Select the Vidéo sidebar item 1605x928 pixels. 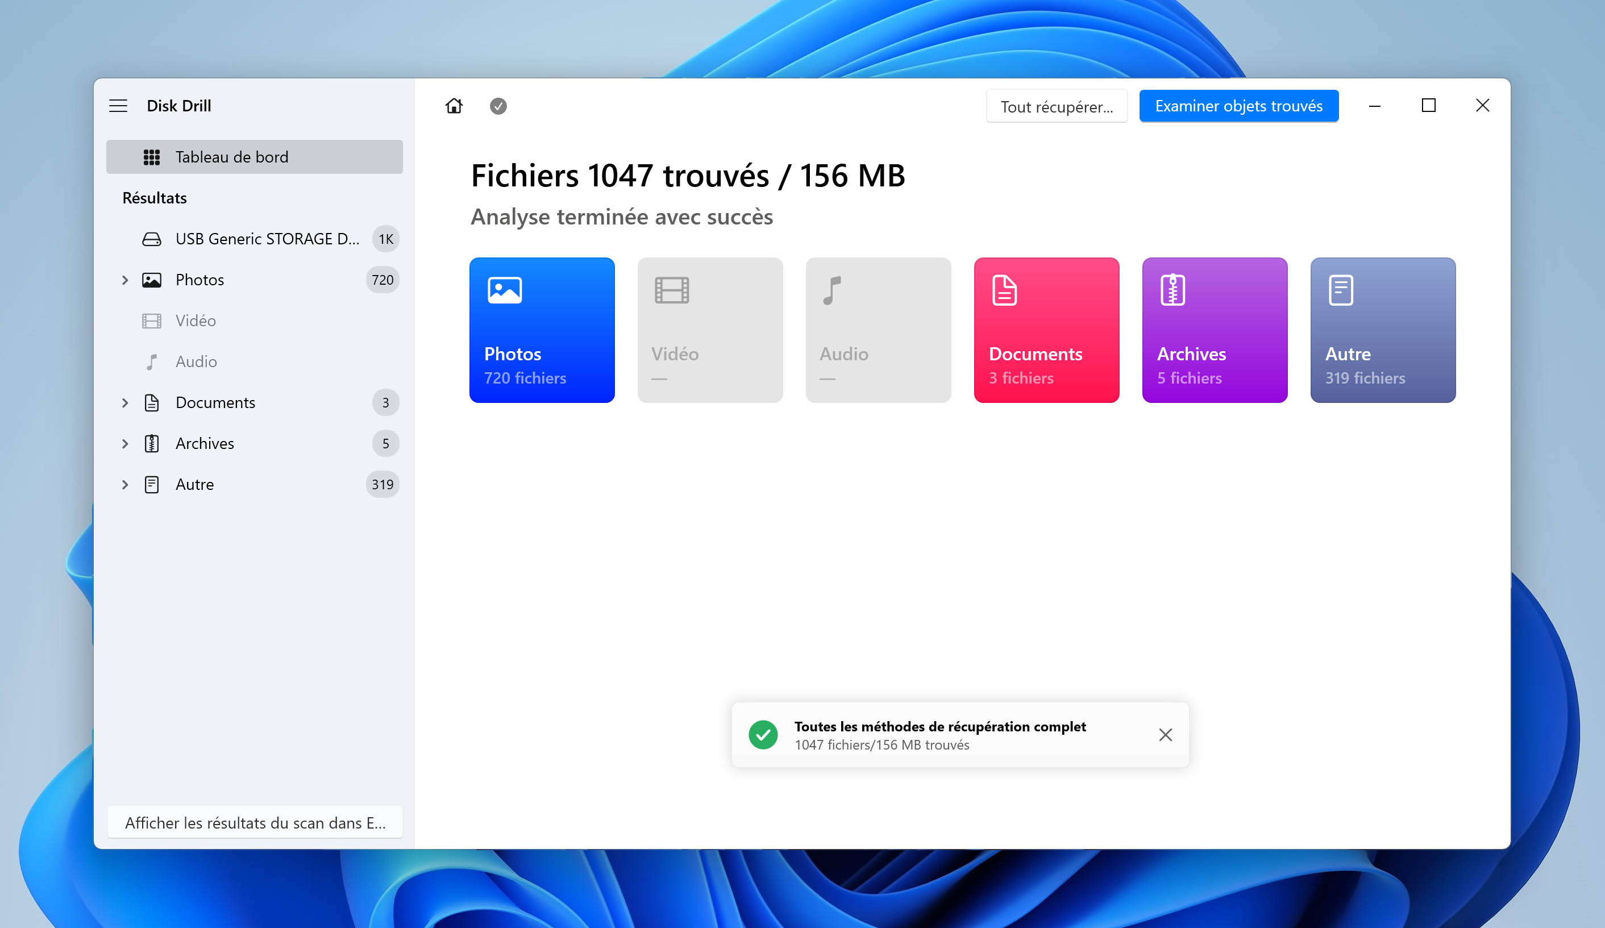[194, 319]
